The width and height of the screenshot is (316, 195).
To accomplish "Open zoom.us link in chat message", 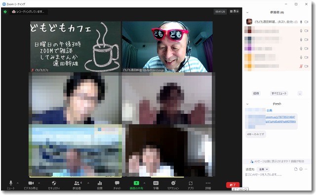I will pyautogui.click(x=280, y=119).
